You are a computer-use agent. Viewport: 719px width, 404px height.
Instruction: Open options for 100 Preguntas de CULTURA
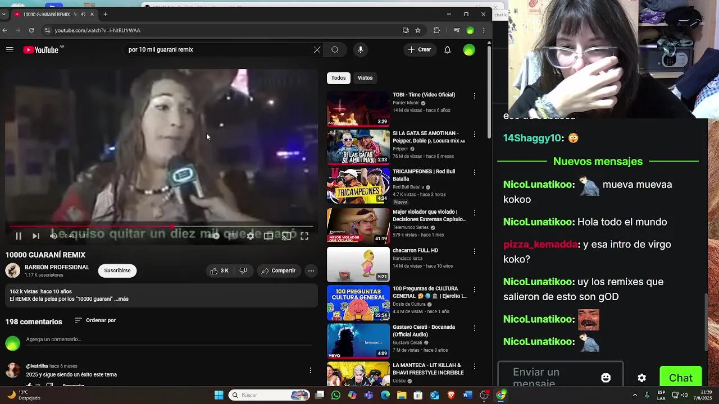click(x=475, y=290)
